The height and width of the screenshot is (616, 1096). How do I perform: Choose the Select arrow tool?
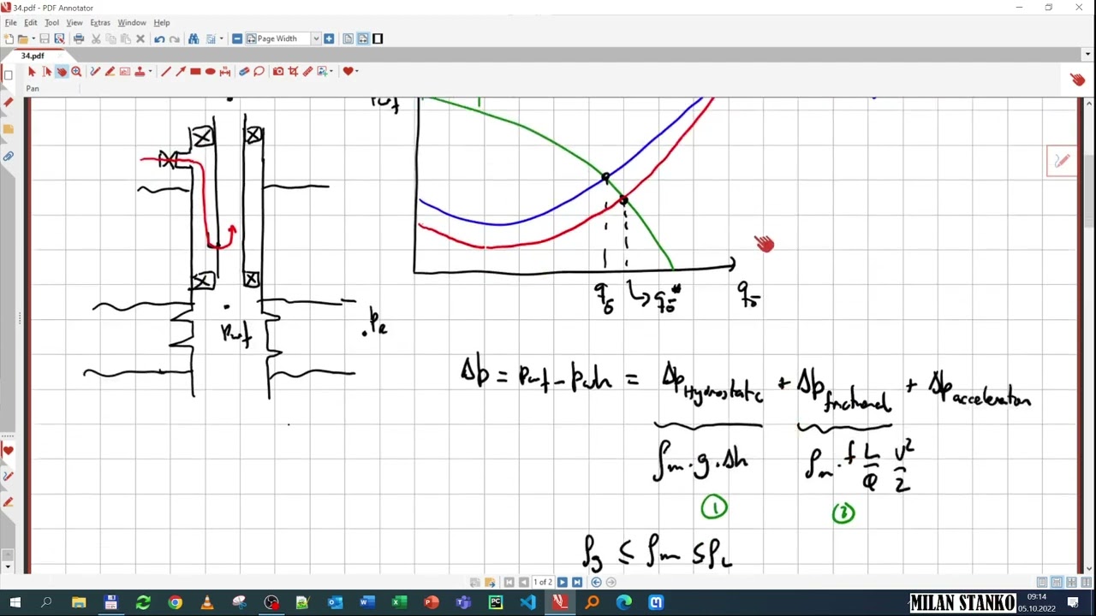click(32, 71)
